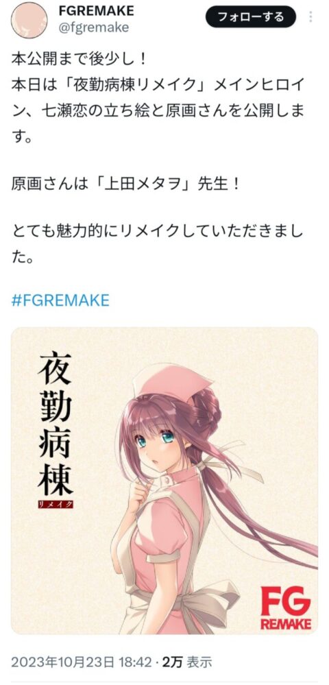Open the #FGREMAKE hashtag link
329x685 pixels.
point(60,301)
